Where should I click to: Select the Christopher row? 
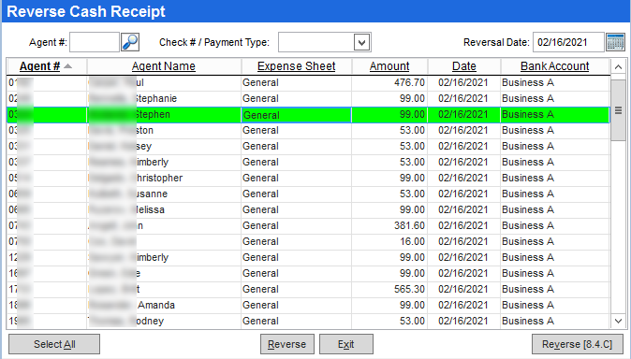(308, 178)
